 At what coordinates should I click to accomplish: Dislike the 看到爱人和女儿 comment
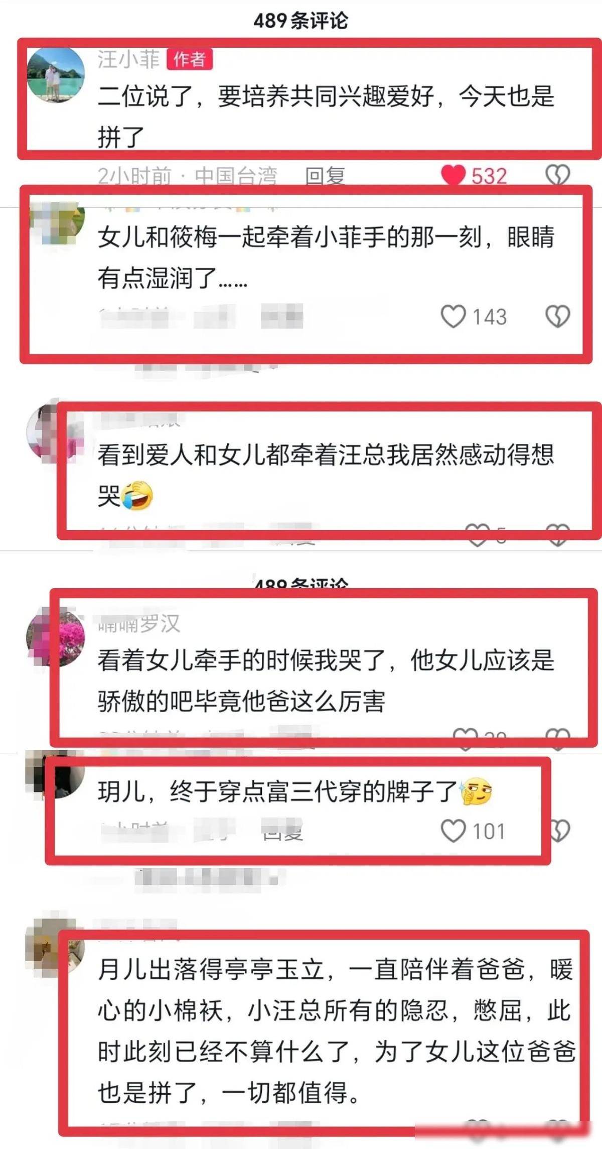tap(557, 535)
